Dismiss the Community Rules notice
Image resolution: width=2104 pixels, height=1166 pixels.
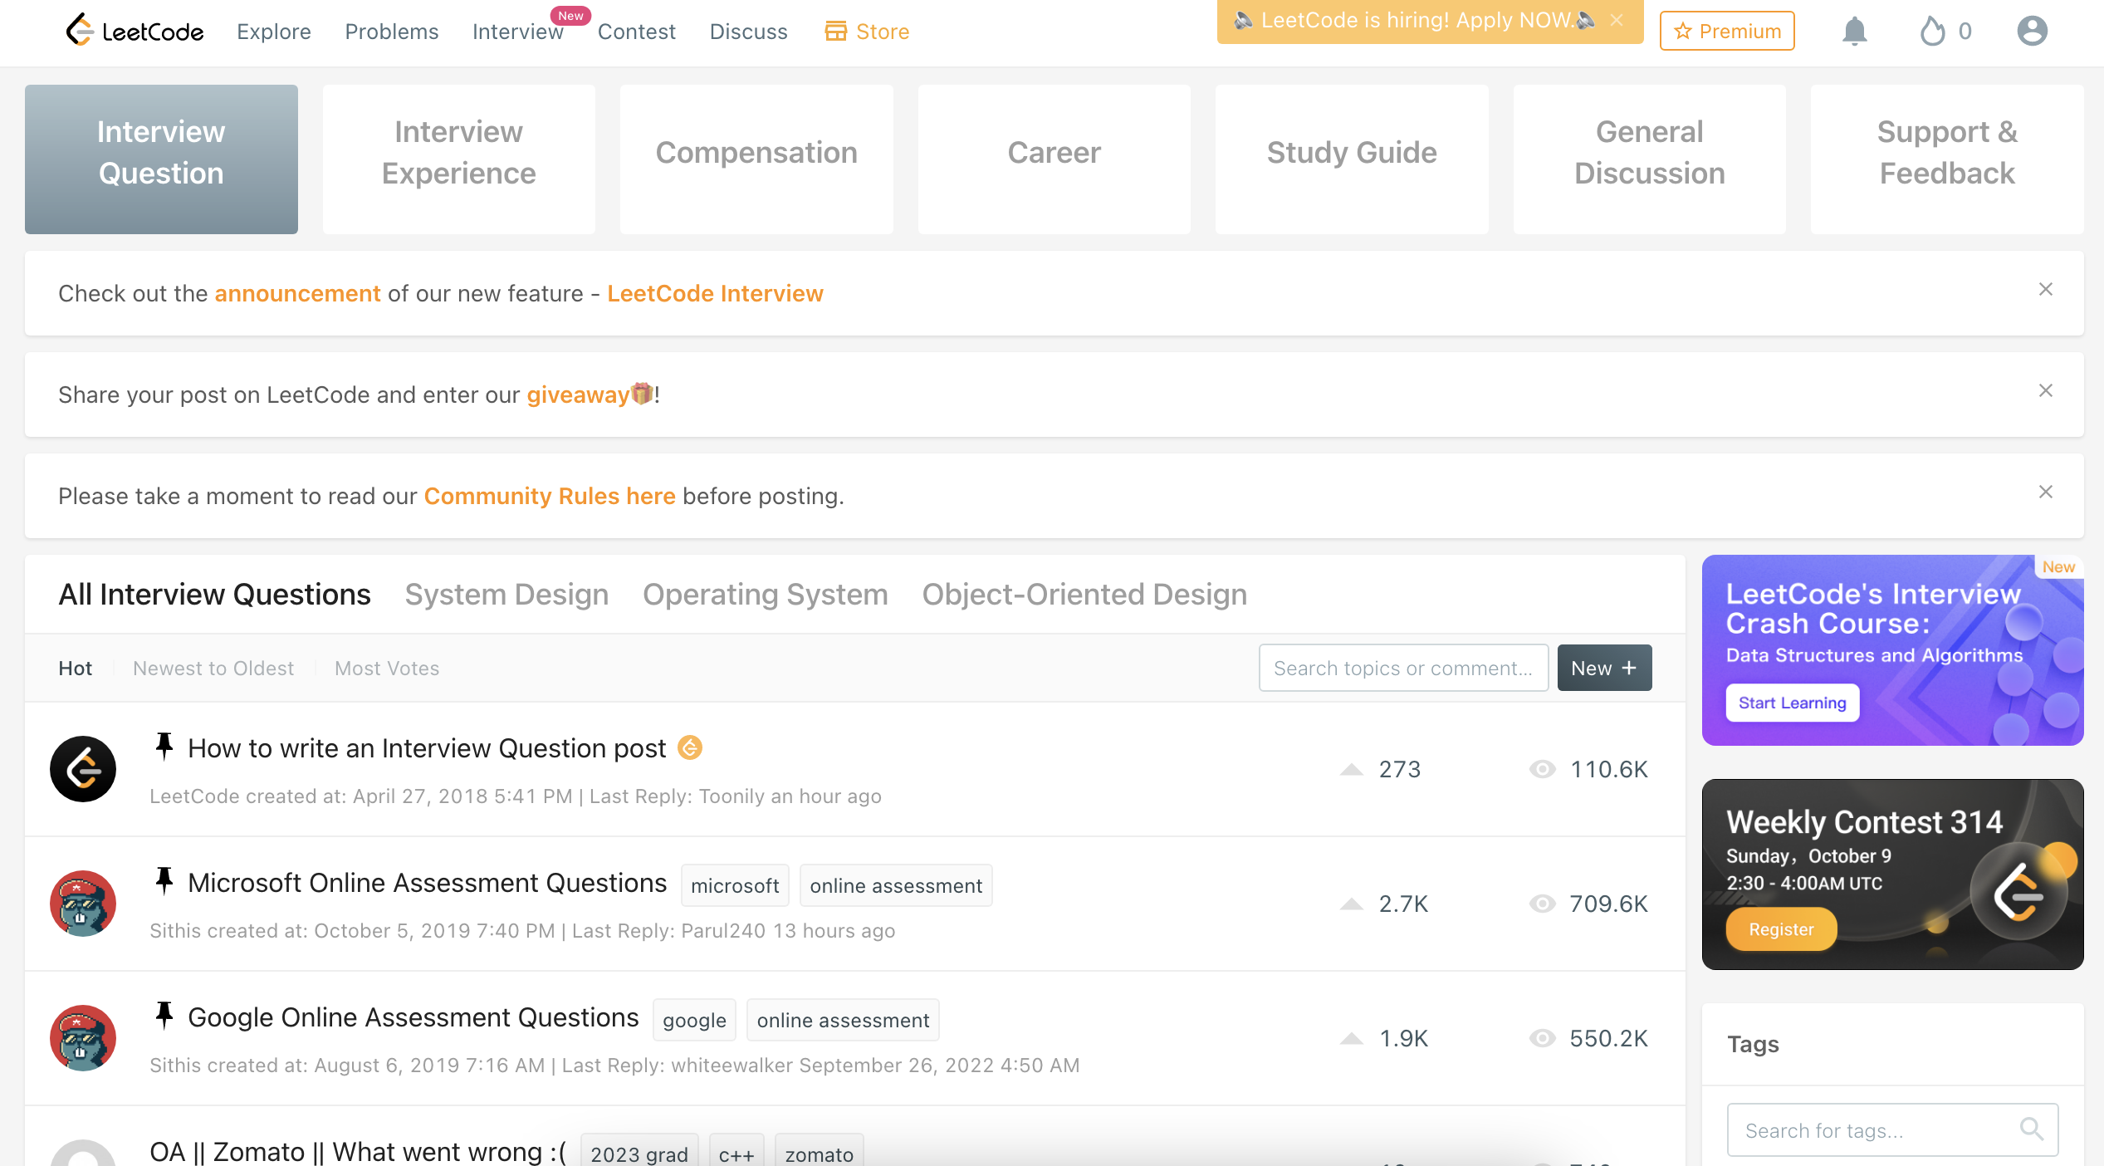(x=2045, y=492)
